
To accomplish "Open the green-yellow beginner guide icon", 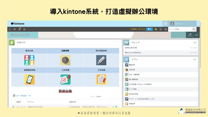I will (156, 29).
